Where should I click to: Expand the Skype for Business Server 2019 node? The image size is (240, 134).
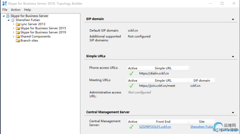[14, 32]
